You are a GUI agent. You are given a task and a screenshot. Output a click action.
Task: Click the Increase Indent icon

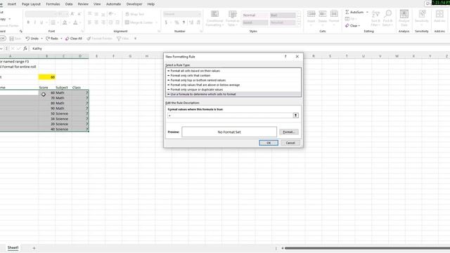coord(117,22)
